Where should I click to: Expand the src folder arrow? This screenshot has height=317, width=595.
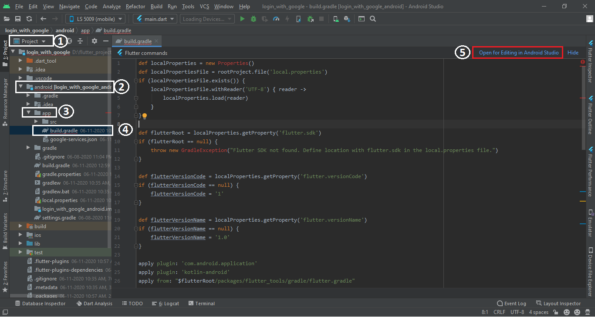(36, 122)
